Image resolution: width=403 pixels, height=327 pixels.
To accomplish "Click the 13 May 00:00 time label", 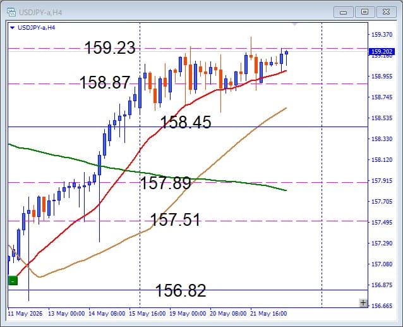I will [x=66, y=314].
